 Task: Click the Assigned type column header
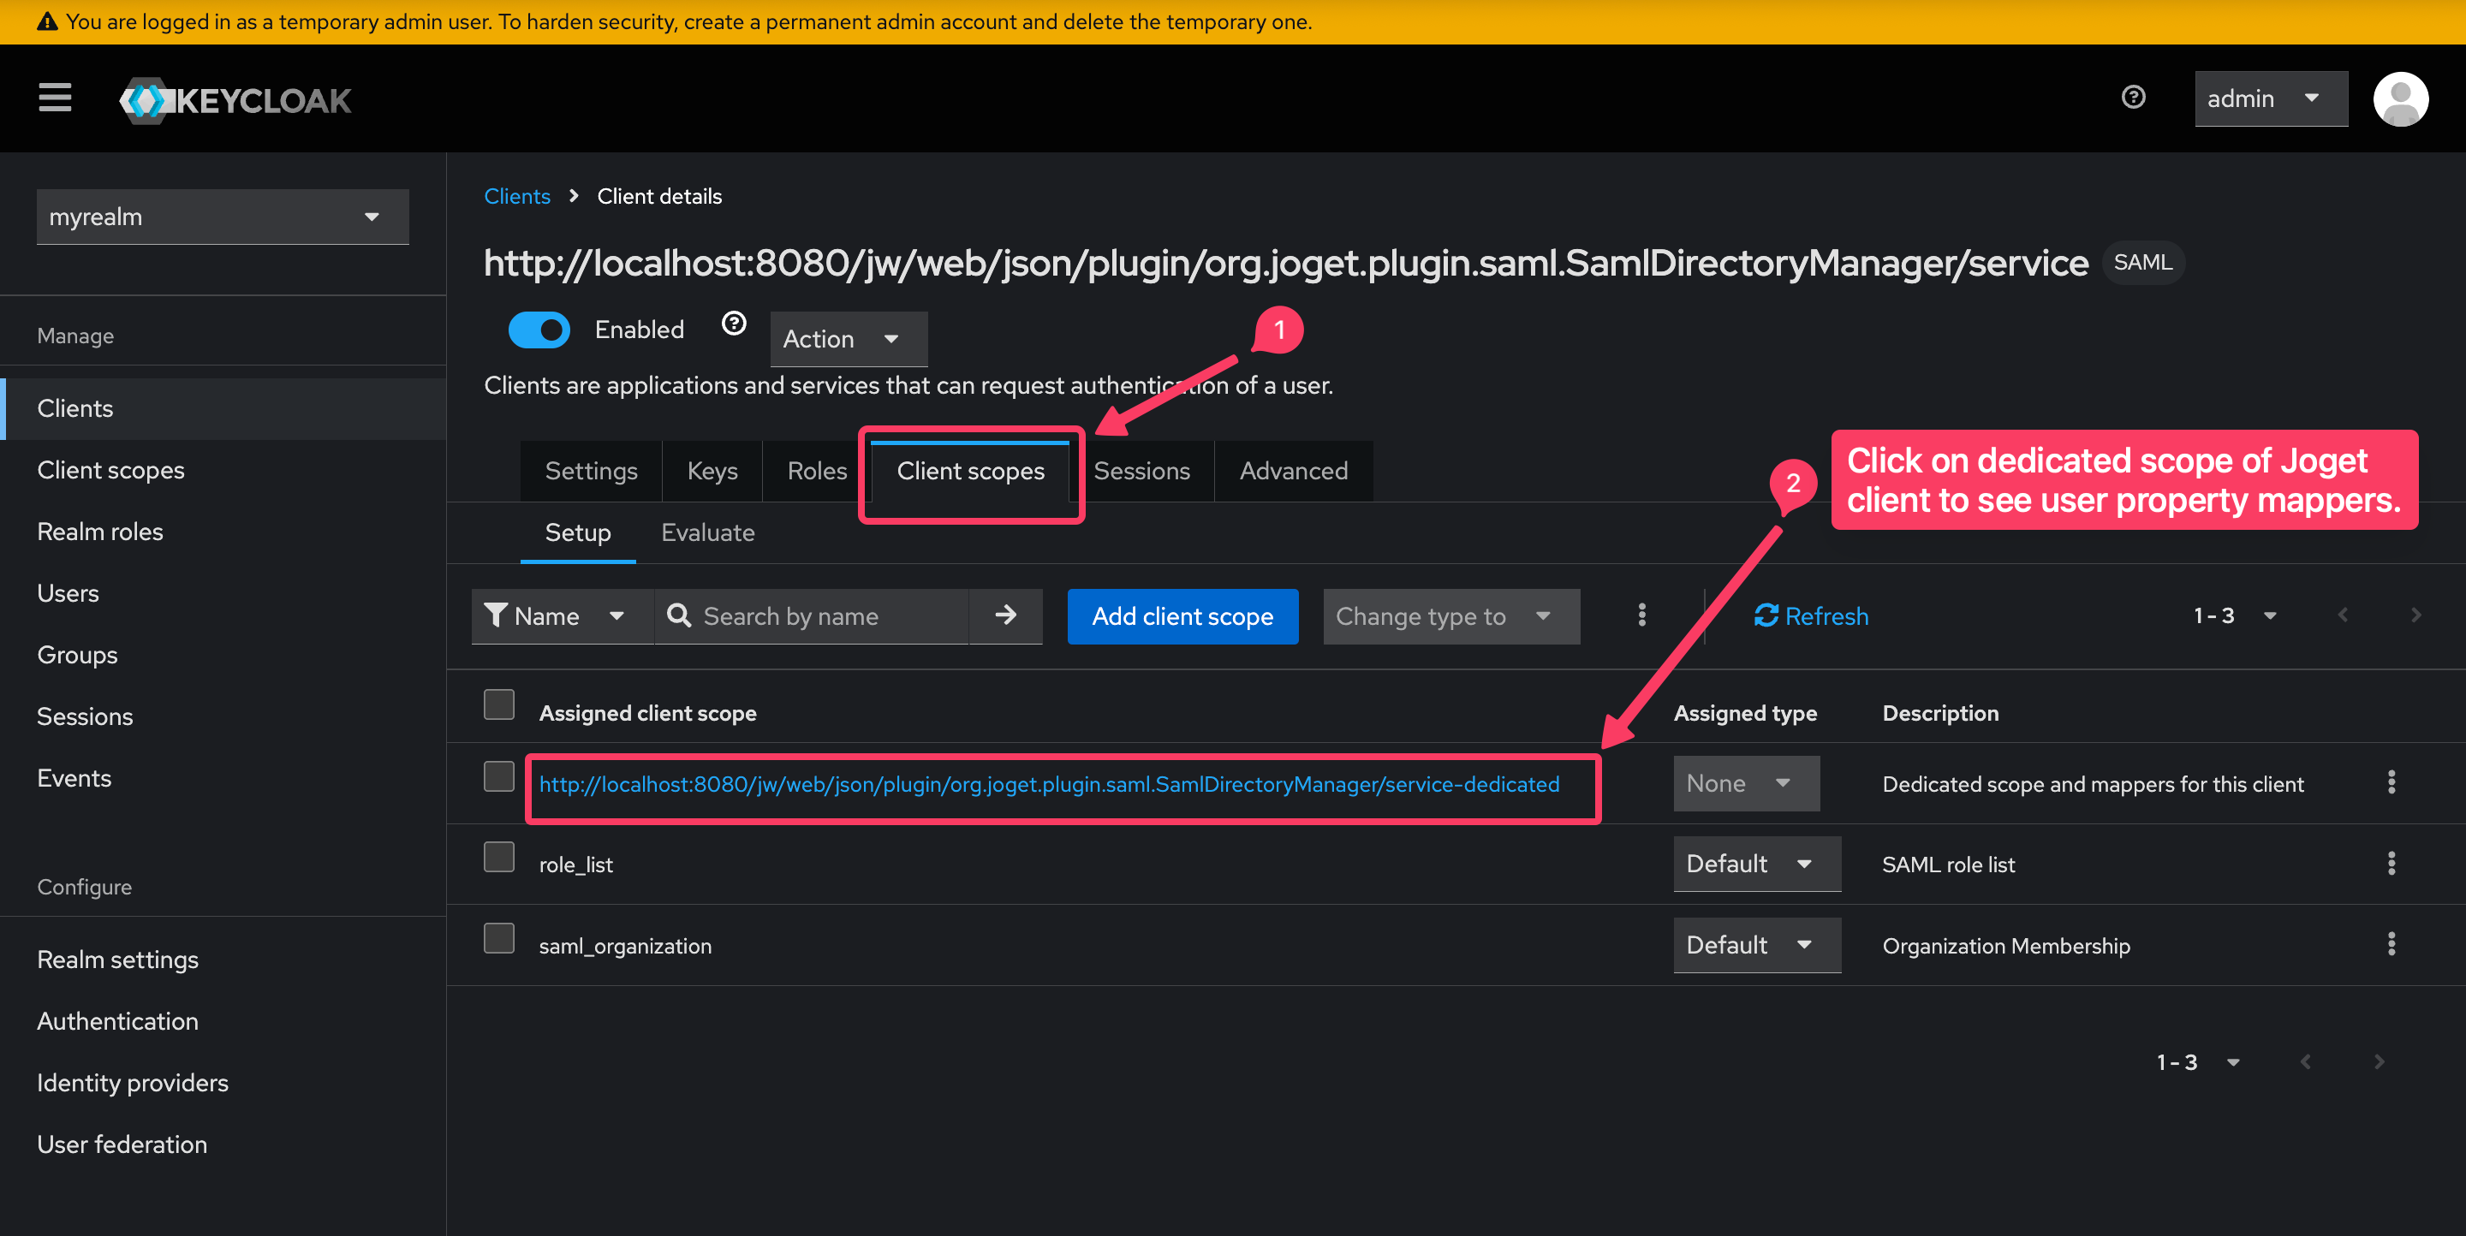click(1744, 713)
